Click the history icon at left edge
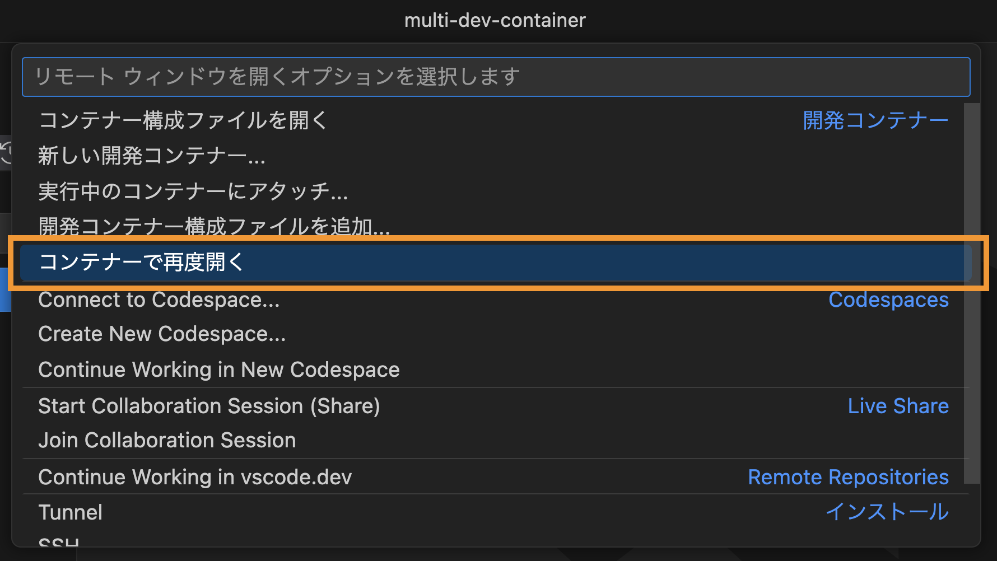Screen dimensions: 997x561 (6, 152)
